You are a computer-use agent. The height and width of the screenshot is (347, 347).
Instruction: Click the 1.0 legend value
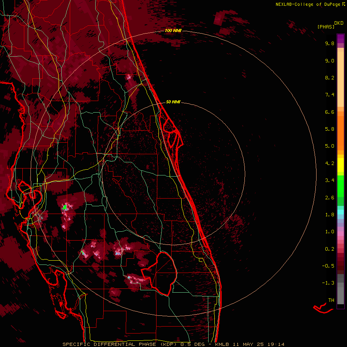[x=330, y=232]
